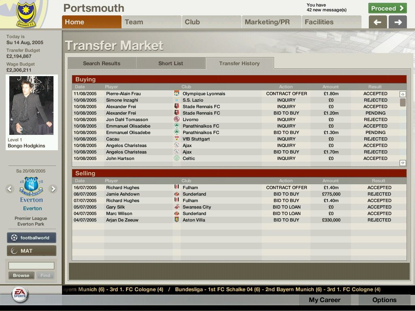Show next fixture with right arrow
The width and height of the screenshot is (415, 311).
(53, 189)
